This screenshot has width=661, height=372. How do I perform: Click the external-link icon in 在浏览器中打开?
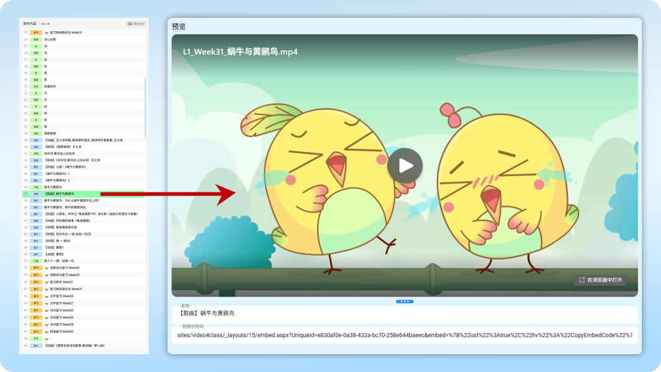pyautogui.click(x=582, y=280)
